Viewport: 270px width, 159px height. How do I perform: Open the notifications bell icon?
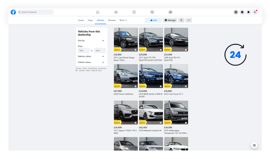pyautogui.click(x=248, y=12)
